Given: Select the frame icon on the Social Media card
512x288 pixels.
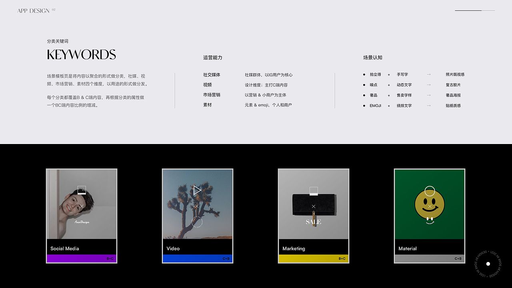Looking at the screenshot, I should 81,190.
